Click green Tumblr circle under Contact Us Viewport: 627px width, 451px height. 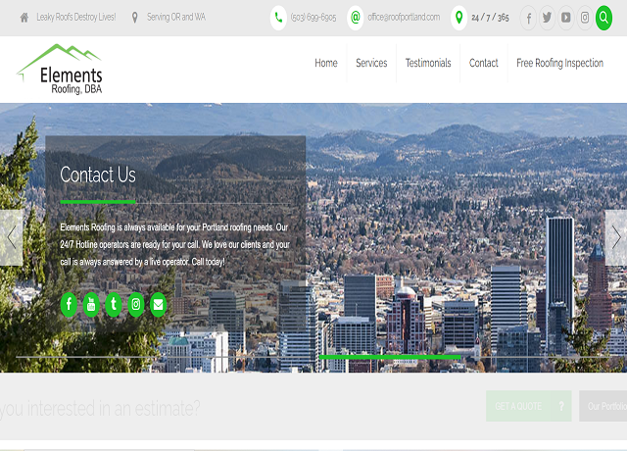pos(114,304)
